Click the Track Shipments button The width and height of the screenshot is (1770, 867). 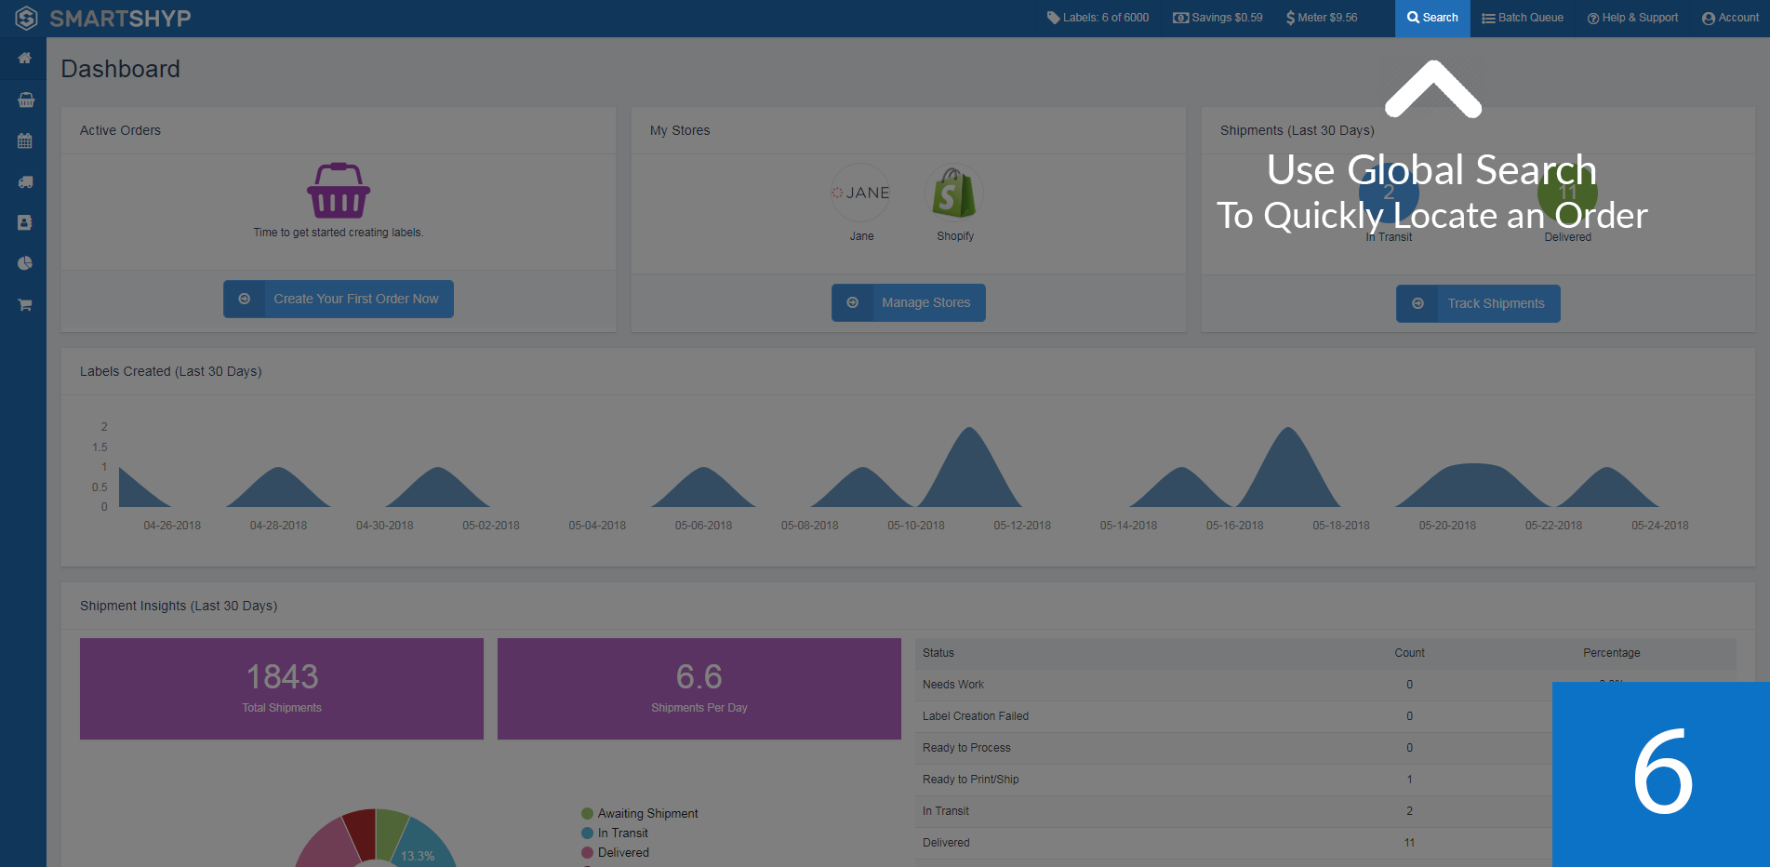pos(1478,303)
